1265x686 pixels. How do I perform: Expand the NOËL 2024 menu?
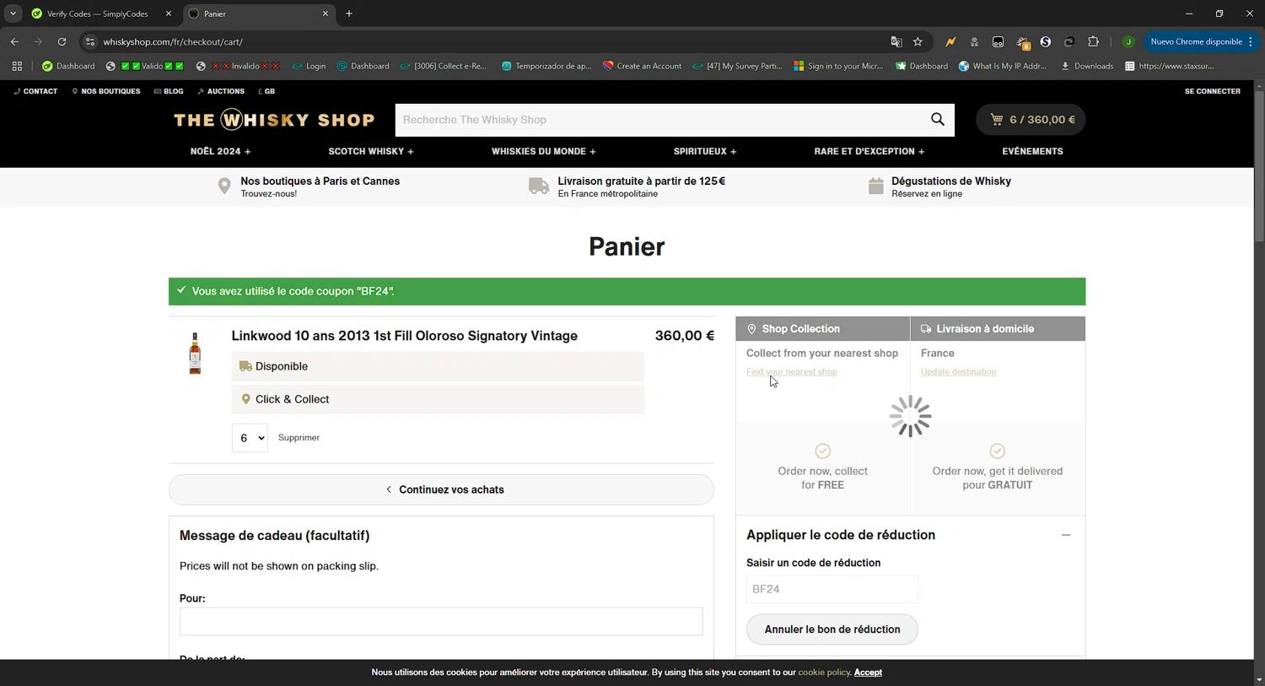(x=221, y=151)
